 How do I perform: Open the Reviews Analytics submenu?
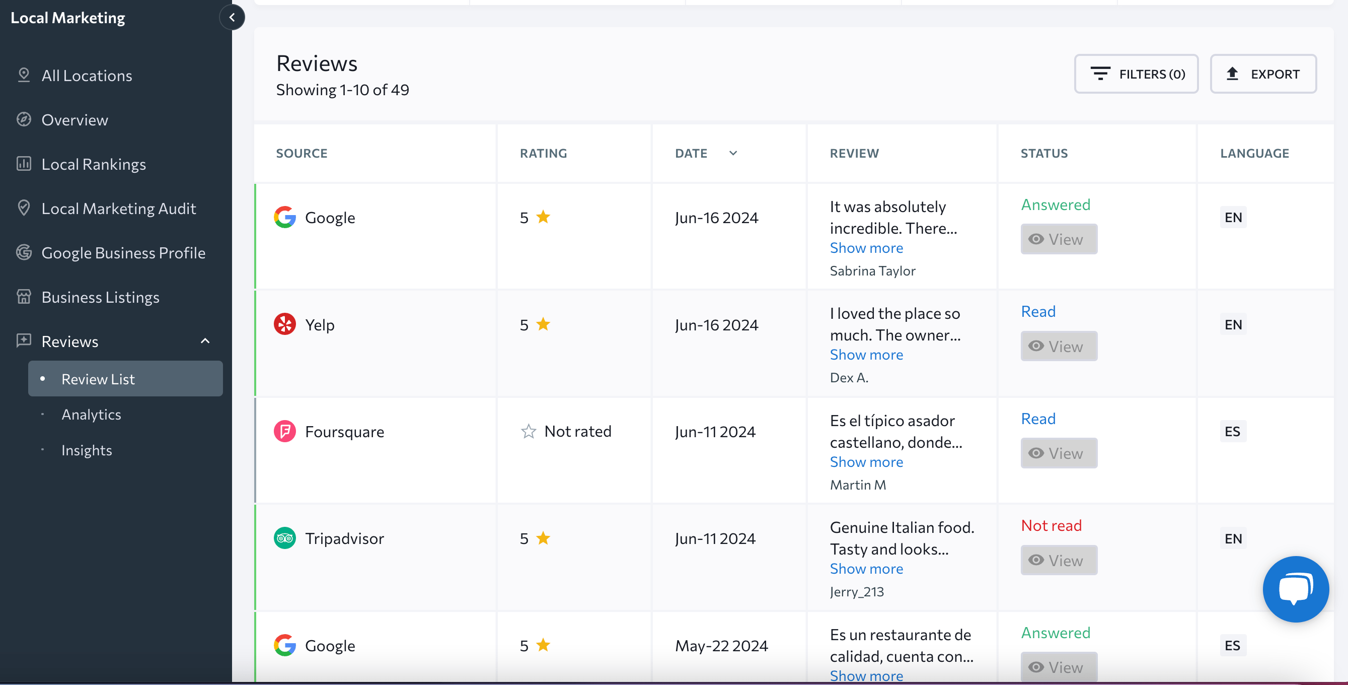(92, 414)
